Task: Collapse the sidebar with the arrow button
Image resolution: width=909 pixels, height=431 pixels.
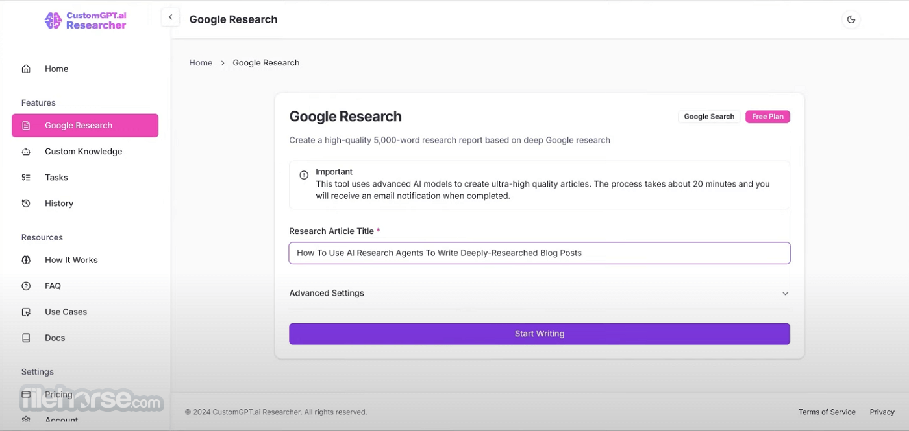Action: tap(170, 17)
